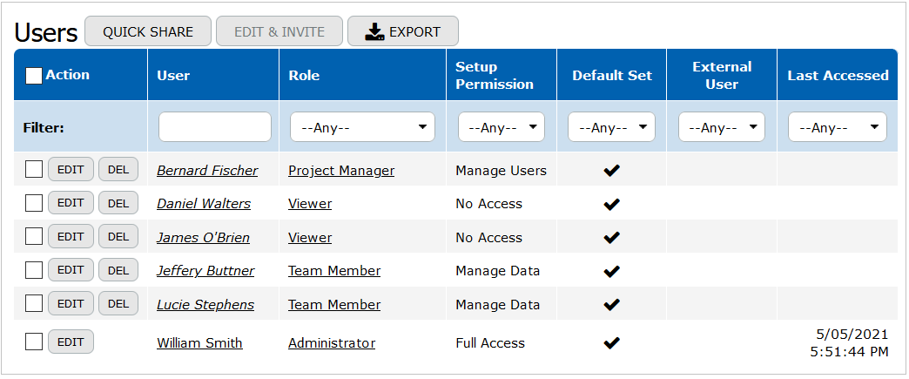This screenshot has height=379, width=909.
Task: Expand the Last Accessed filter dropdown
Action: click(x=837, y=127)
